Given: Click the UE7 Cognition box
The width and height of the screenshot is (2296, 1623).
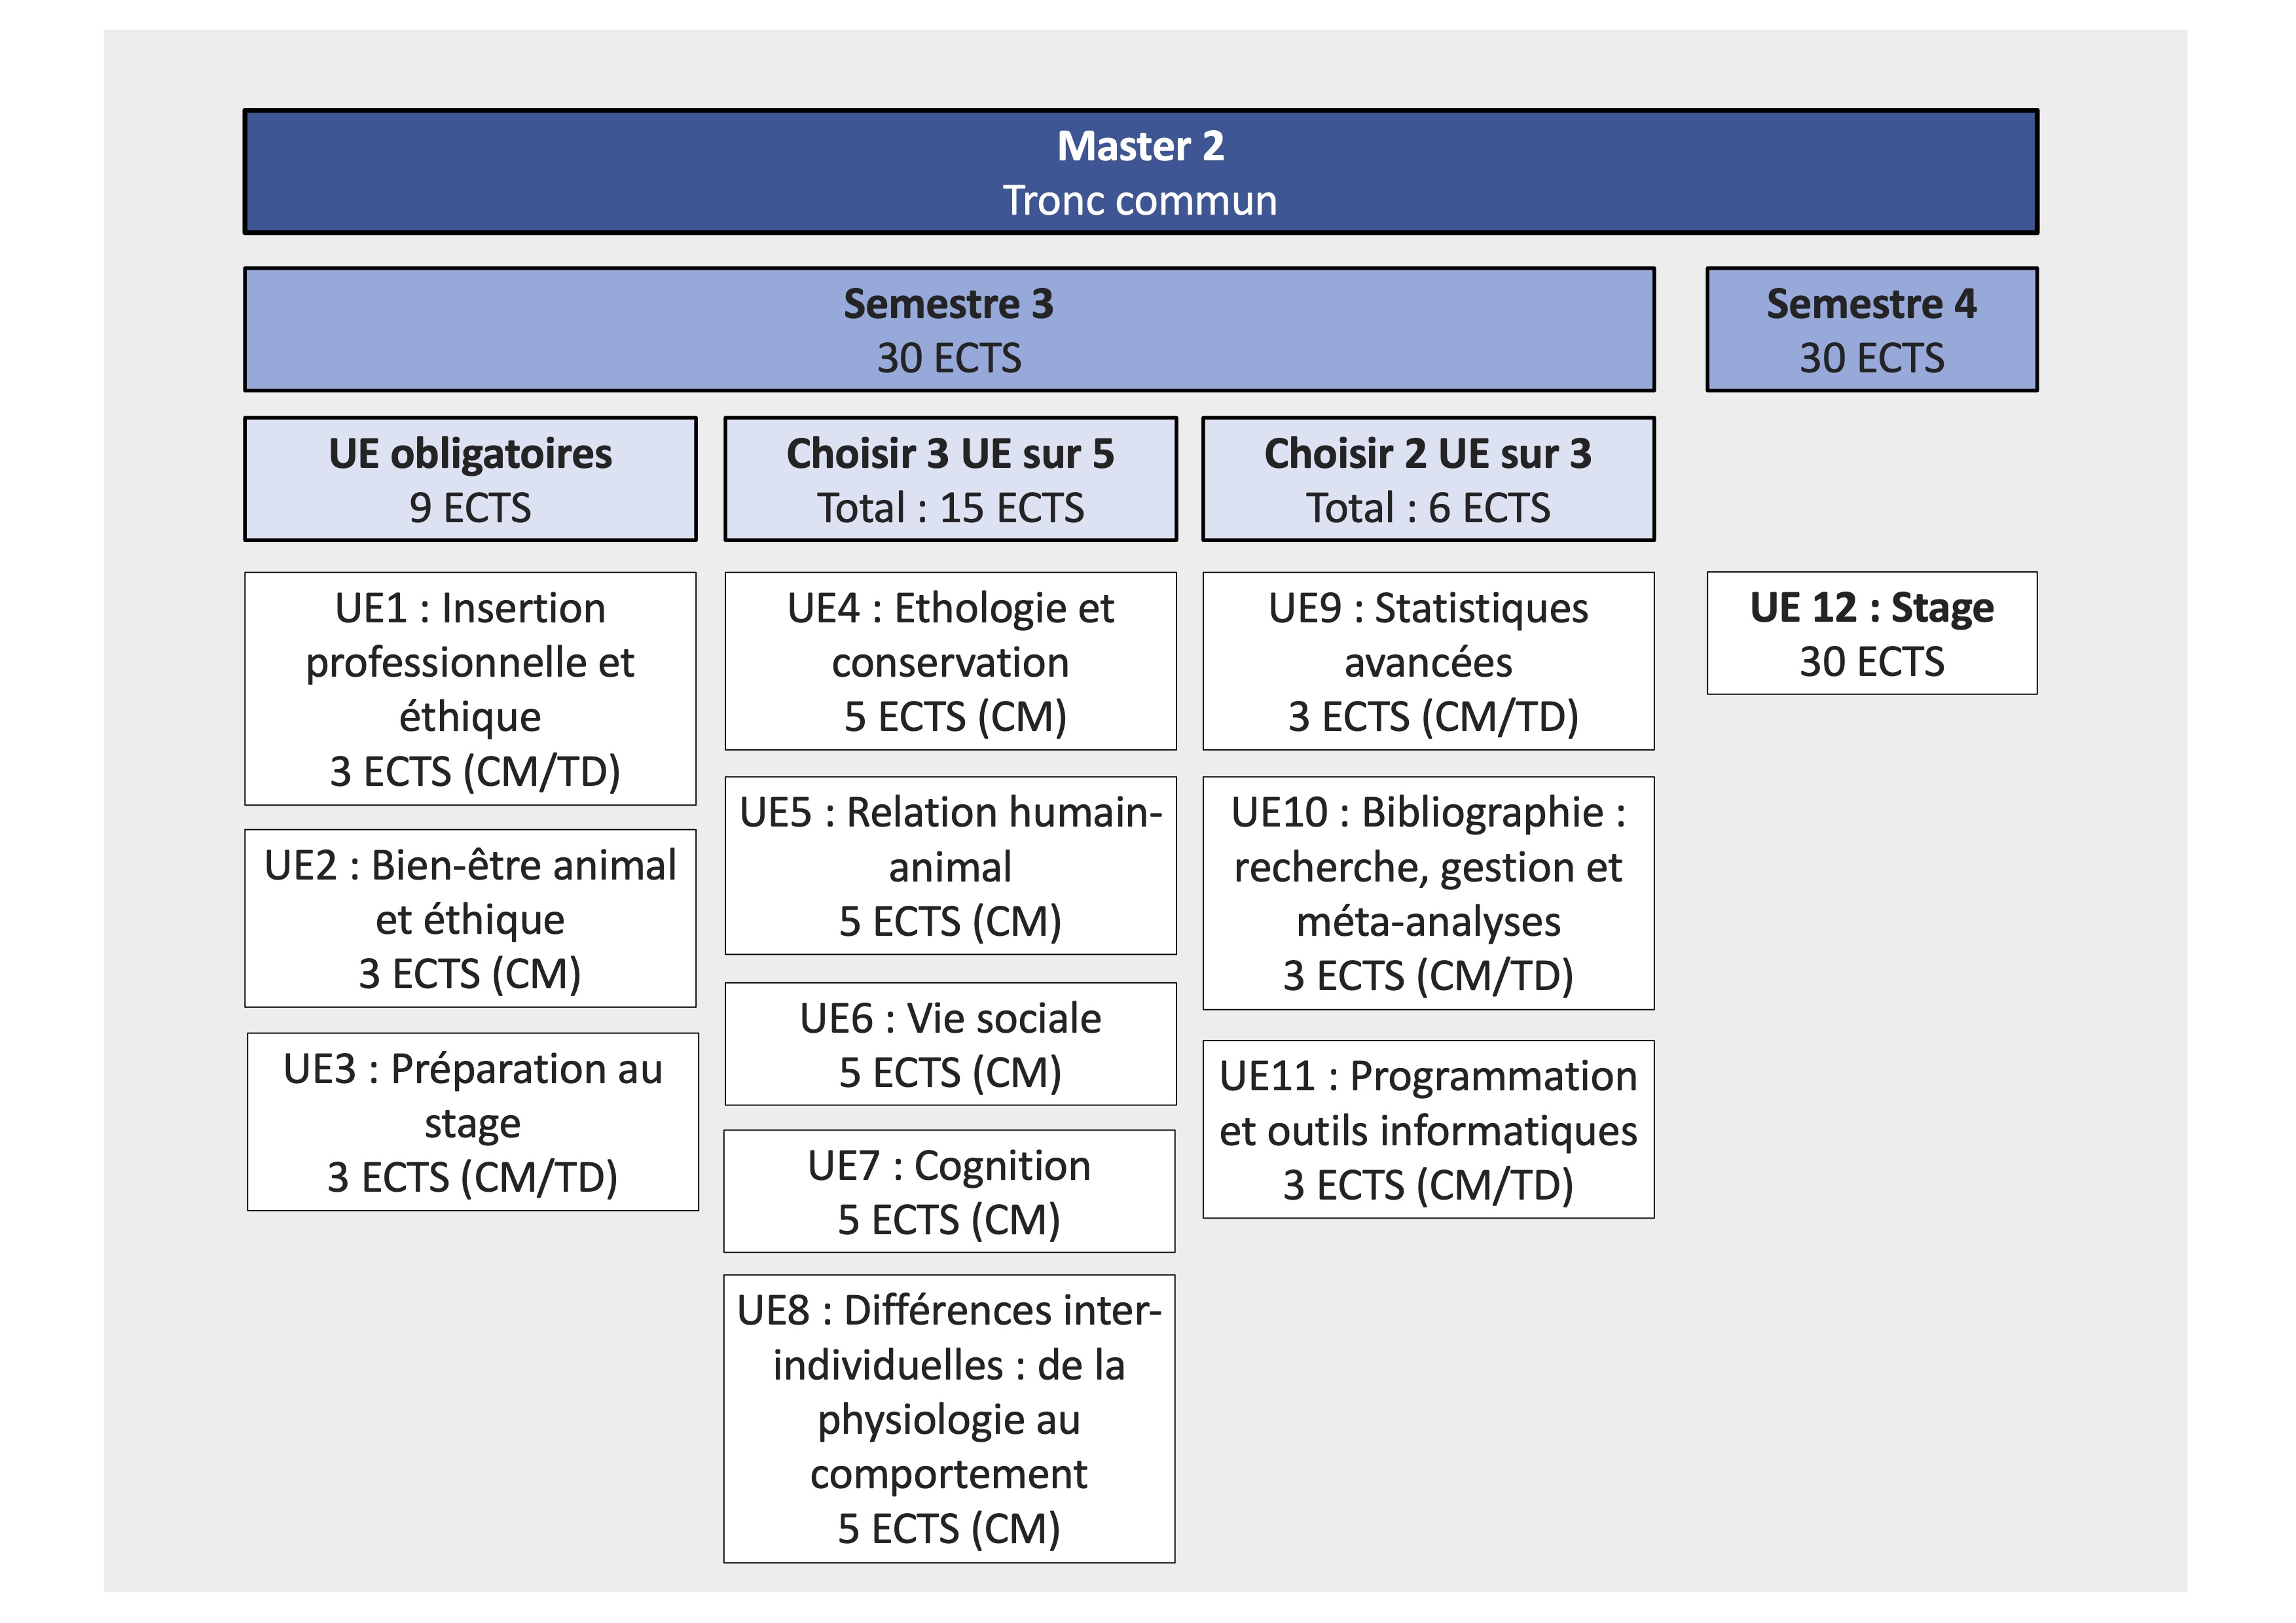Looking at the screenshot, I should click(x=949, y=1191).
